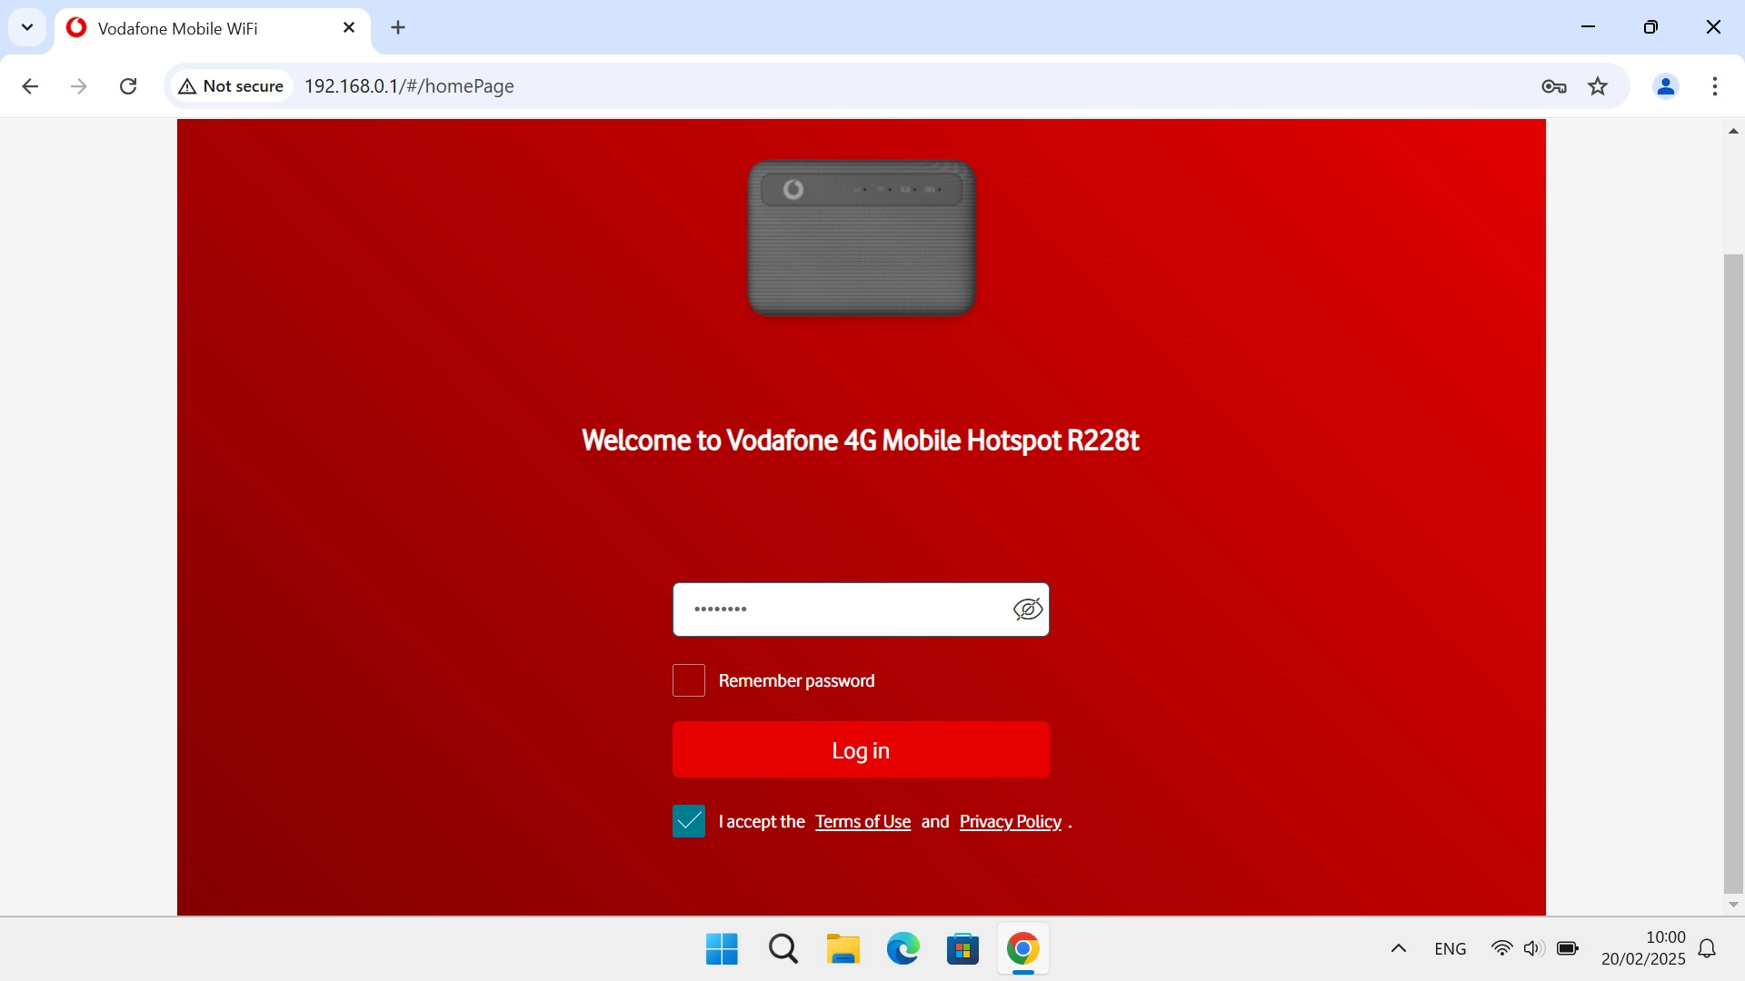The height and width of the screenshot is (981, 1745).
Task: Show hidden system tray icons chevron
Action: click(x=1398, y=948)
